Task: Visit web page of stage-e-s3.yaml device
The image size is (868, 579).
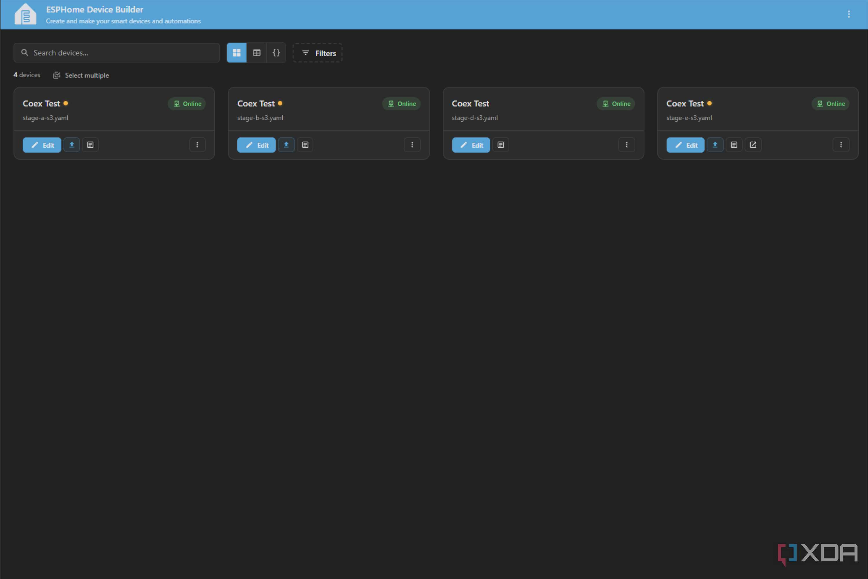Action: (x=753, y=145)
